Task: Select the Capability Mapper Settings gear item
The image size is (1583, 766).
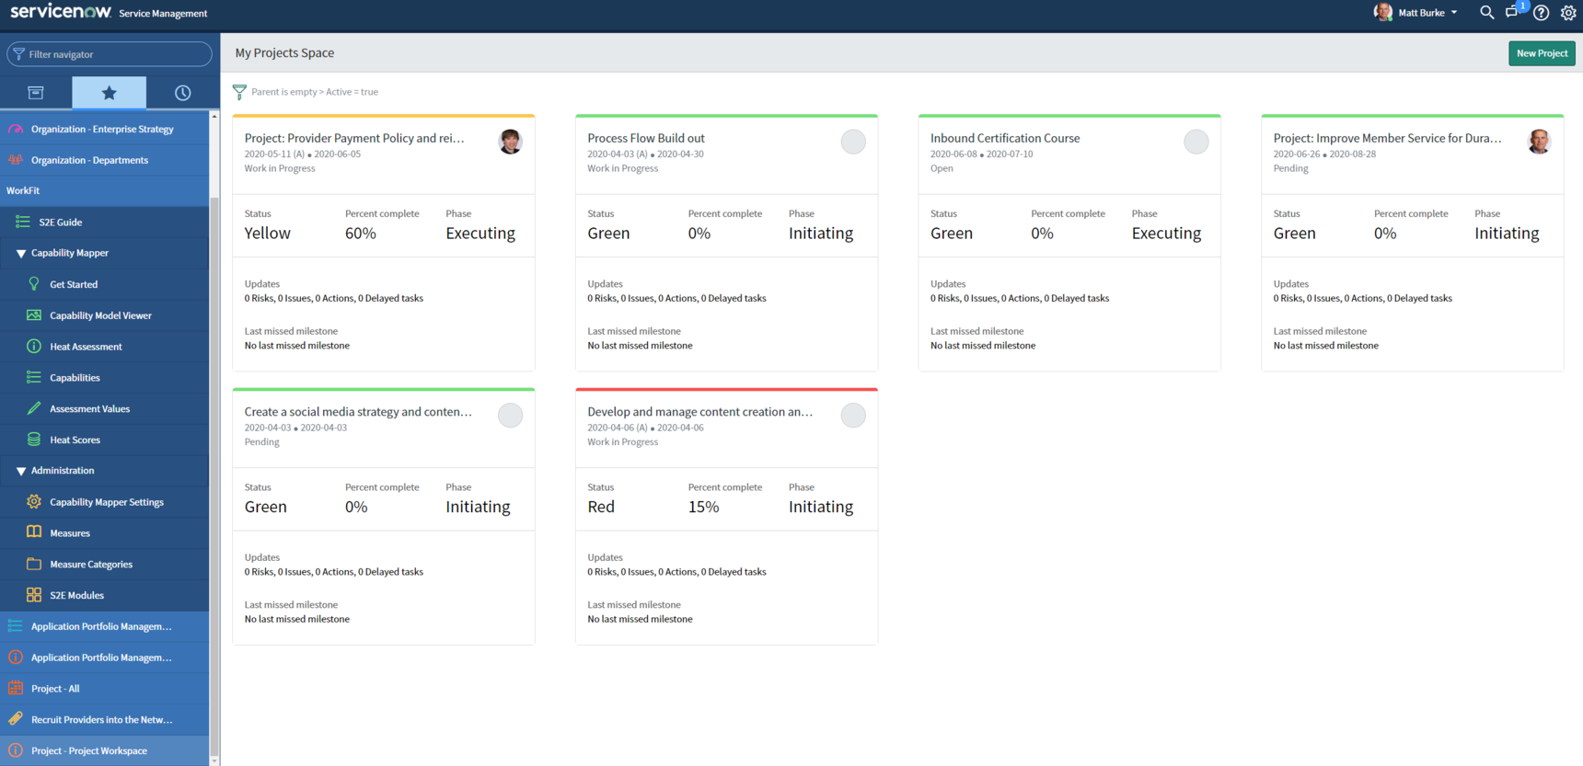Action: click(x=106, y=502)
